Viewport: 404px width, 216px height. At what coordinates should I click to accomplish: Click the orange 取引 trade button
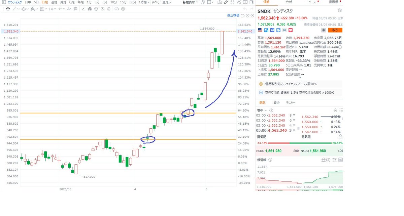(x=335, y=30)
